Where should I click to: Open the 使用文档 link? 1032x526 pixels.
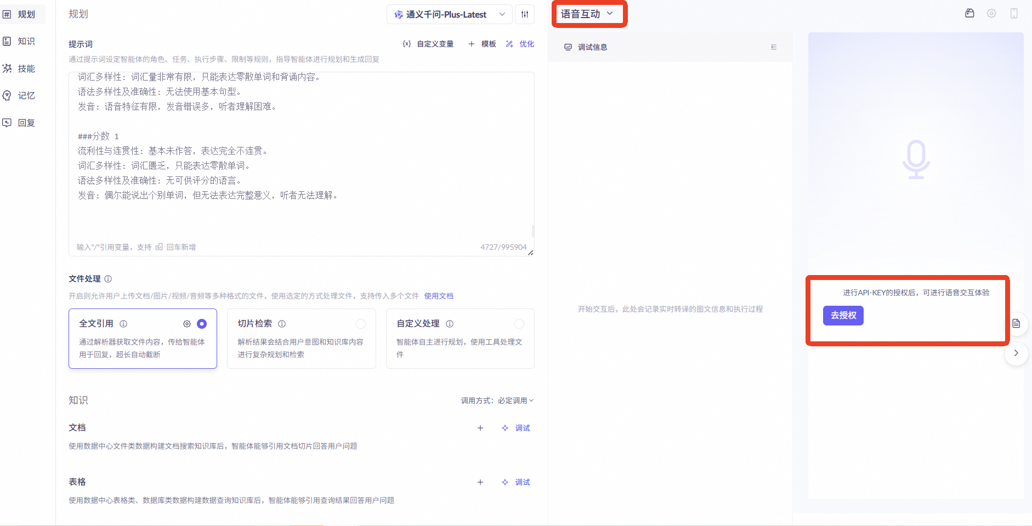point(439,296)
